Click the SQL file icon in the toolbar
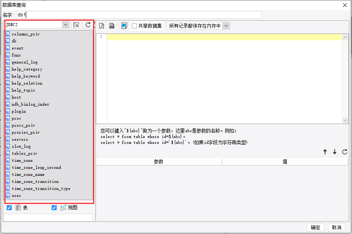Screen dimensions: 352x234 coord(112,26)
